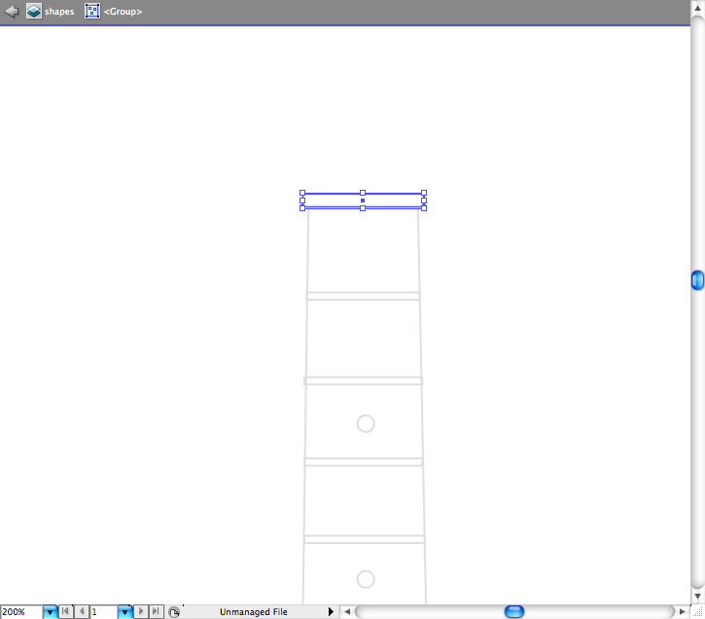
Task: Open the artboard number dropdown
Action: tap(124, 612)
